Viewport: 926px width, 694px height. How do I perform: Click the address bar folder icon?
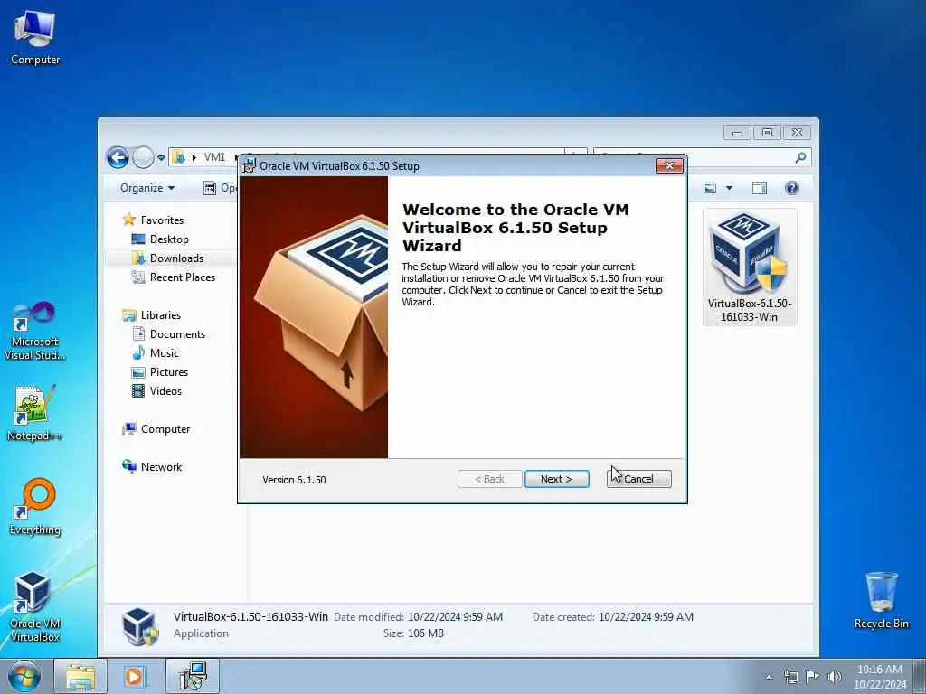[x=178, y=157]
